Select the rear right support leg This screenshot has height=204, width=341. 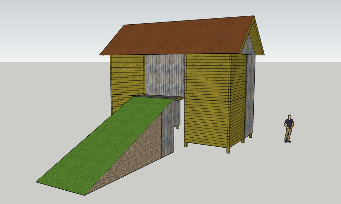[251, 136]
